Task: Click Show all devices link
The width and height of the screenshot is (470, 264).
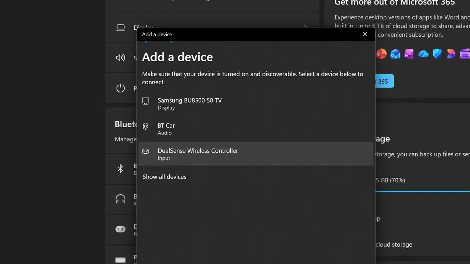Action: [x=164, y=177]
